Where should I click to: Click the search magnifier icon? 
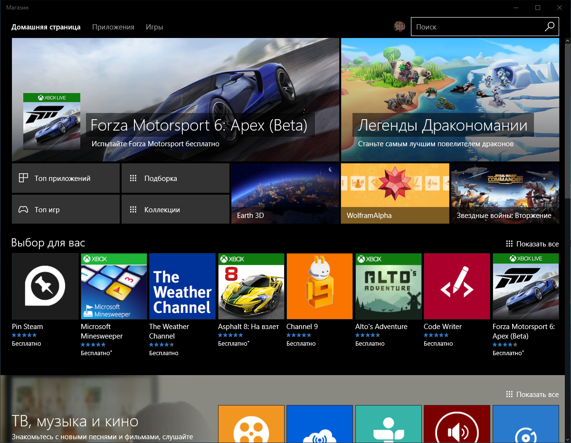tap(549, 27)
